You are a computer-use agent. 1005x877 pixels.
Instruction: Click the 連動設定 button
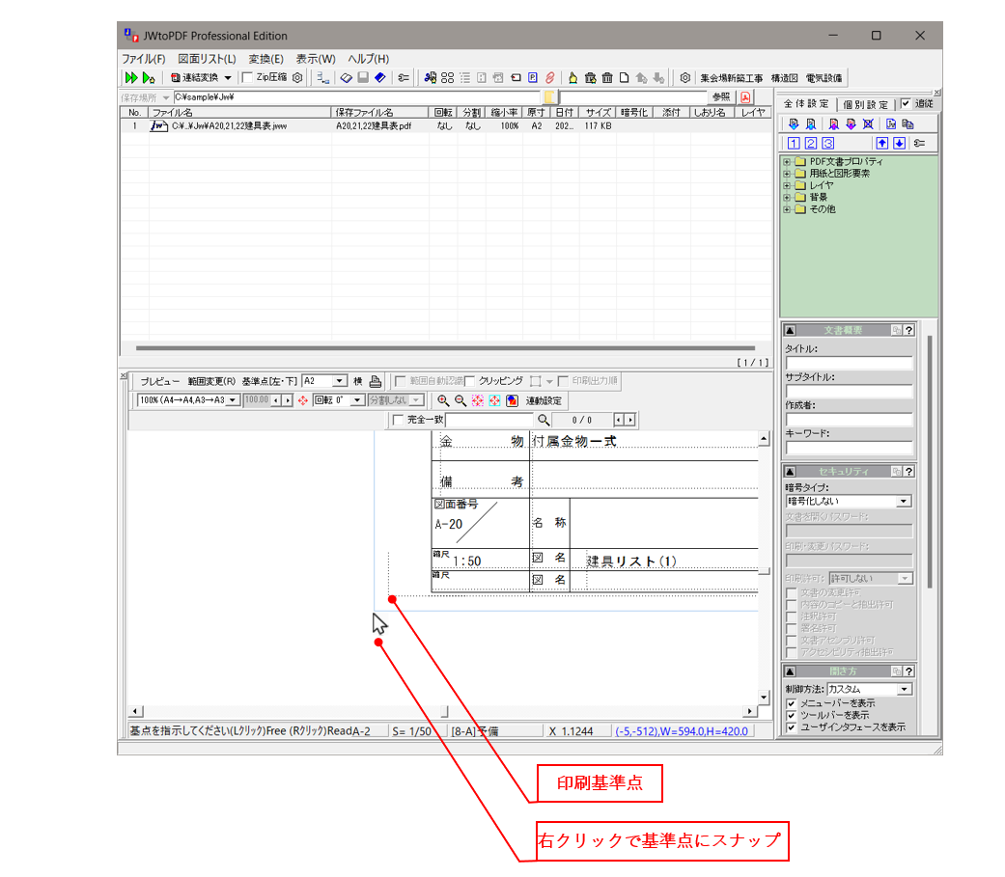(x=545, y=400)
